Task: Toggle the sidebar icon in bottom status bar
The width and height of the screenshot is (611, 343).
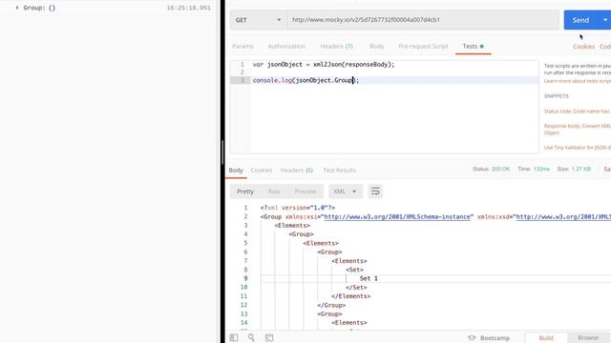Action: tap(234, 337)
